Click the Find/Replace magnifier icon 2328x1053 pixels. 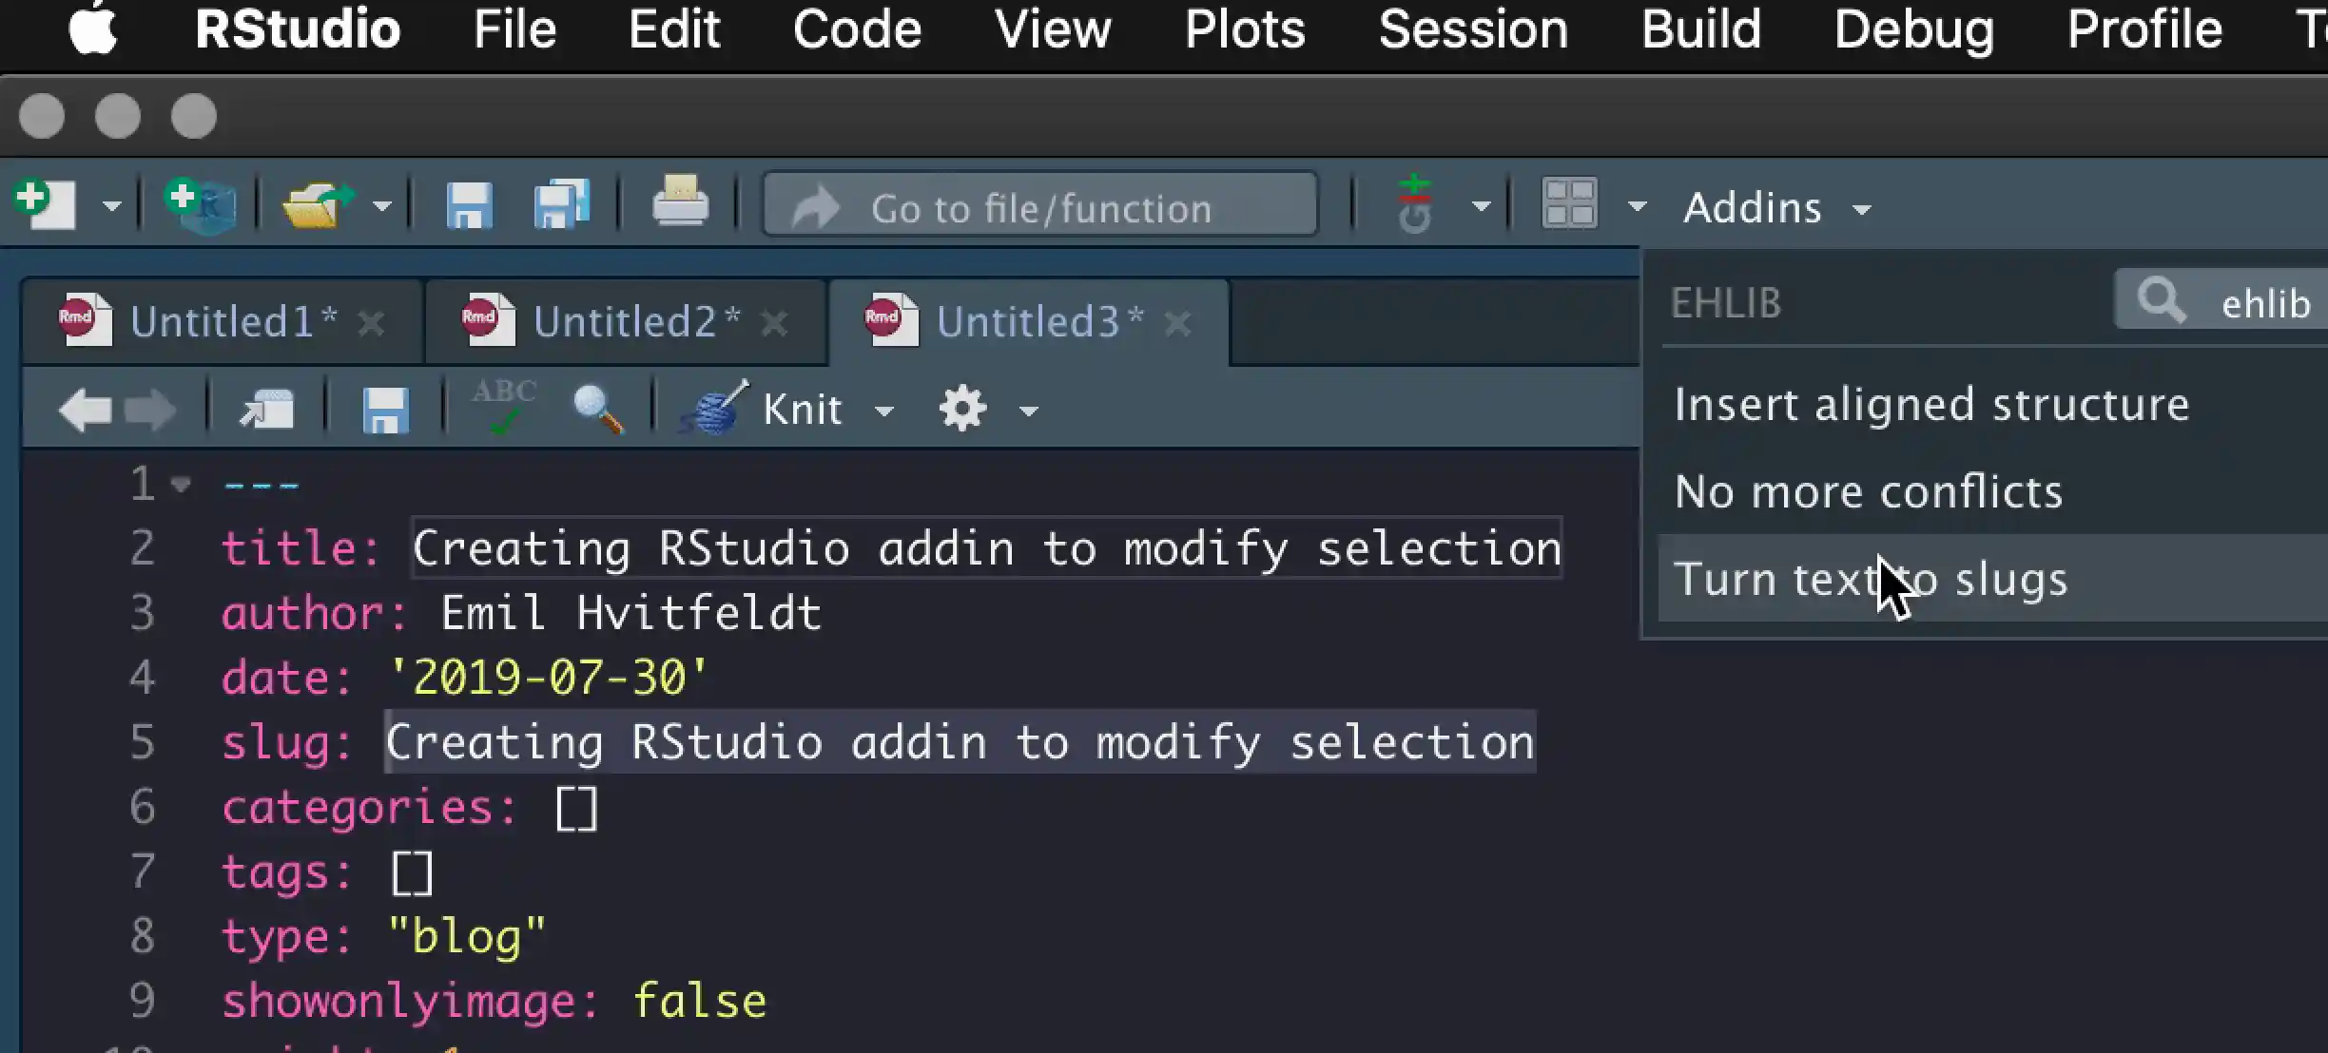coord(598,409)
